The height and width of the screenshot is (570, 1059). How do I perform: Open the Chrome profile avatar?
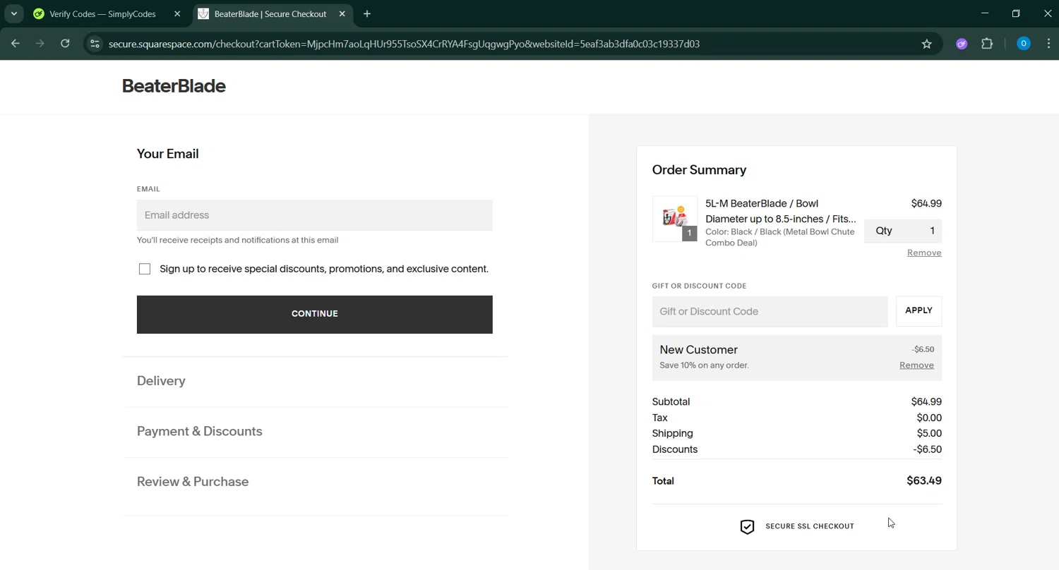[x=1023, y=44]
